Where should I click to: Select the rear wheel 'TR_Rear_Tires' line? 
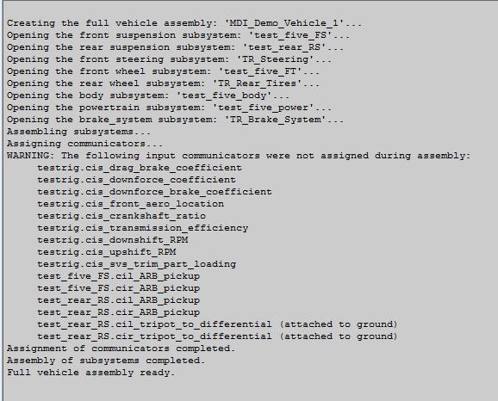pos(163,83)
